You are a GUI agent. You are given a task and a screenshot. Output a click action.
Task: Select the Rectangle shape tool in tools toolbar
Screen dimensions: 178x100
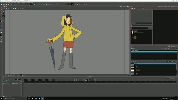click(x=1, y=37)
